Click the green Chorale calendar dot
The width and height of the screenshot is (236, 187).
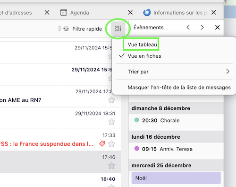[x=137, y=120]
